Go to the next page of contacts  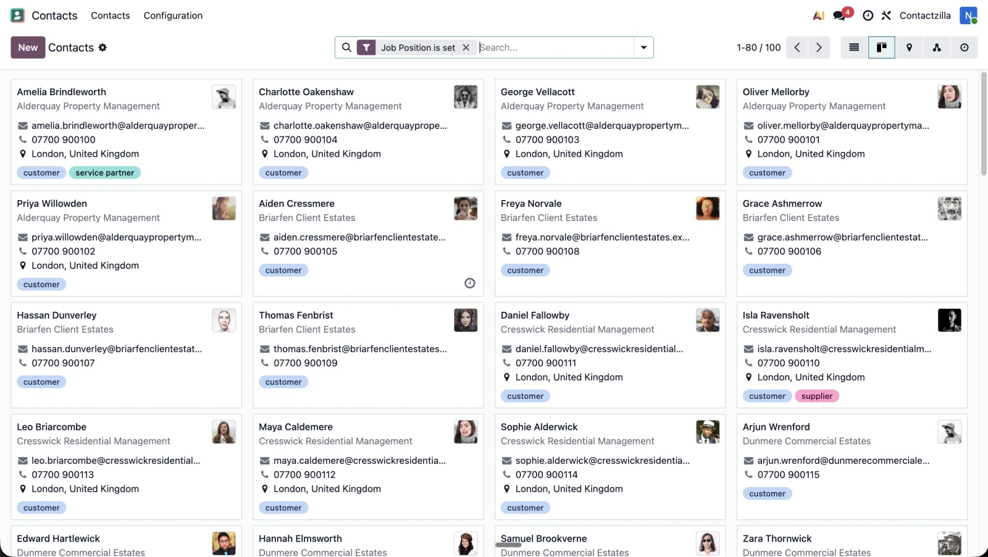tap(819, 48)
